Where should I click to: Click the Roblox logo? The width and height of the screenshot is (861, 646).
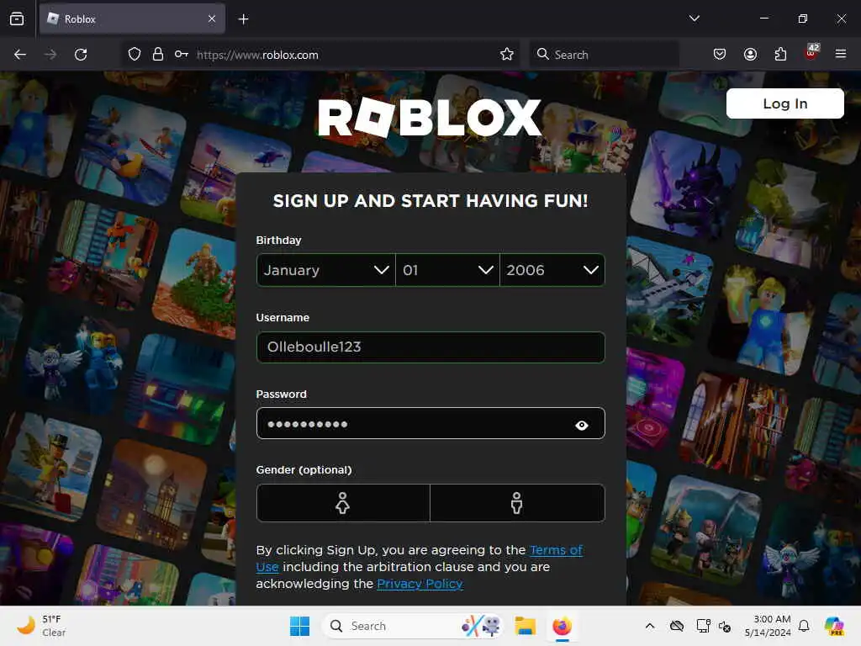point(430,118)
